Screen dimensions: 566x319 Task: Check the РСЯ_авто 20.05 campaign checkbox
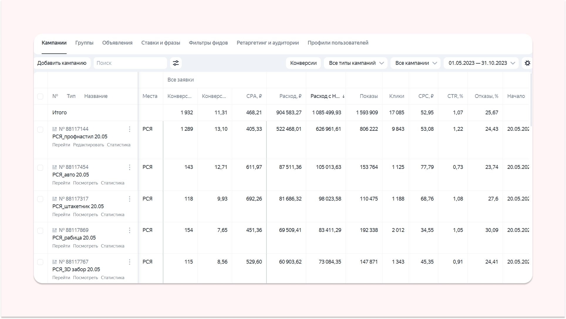tap(40, 168)
